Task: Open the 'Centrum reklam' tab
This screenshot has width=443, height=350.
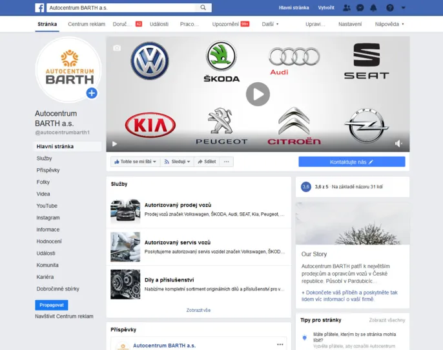Action: [87, 24]
